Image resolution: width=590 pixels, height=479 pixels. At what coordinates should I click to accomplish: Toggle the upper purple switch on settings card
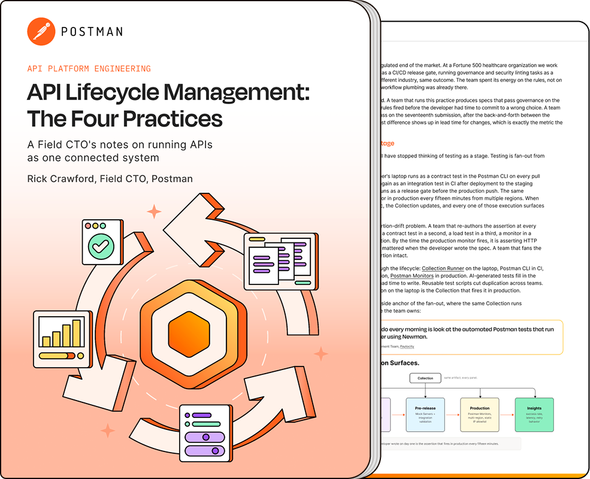coord(205,437)
